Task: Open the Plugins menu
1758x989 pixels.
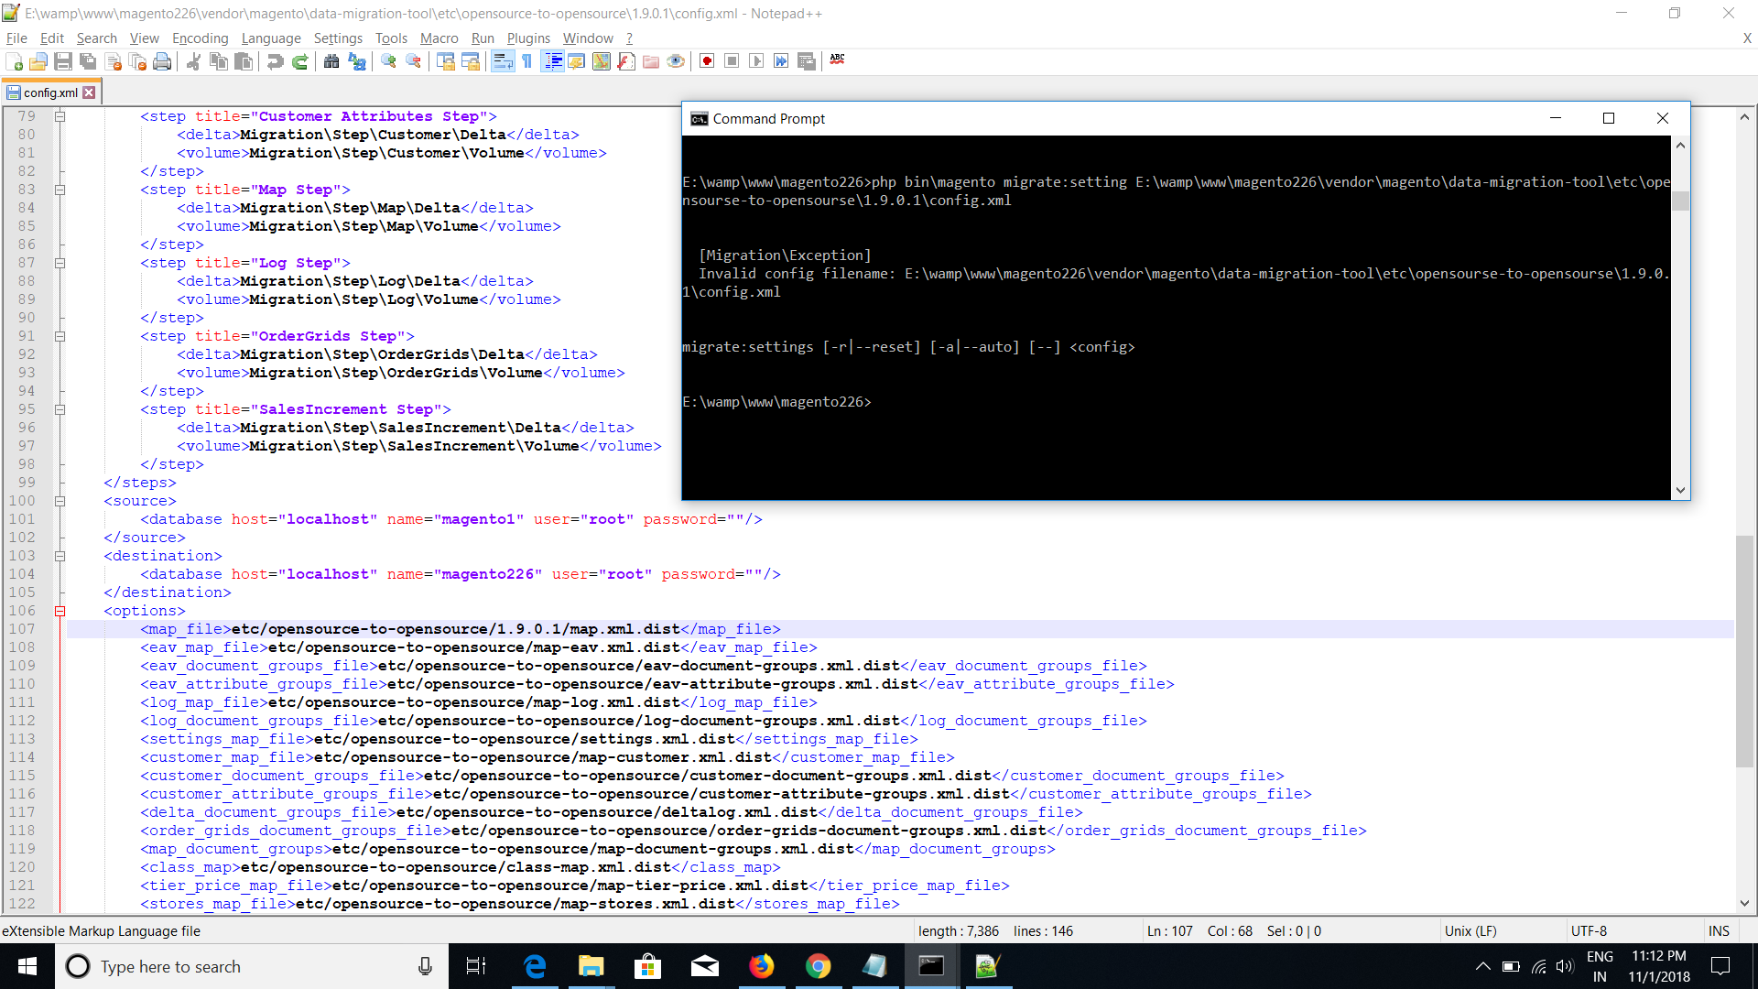Action: pos(528,38)
